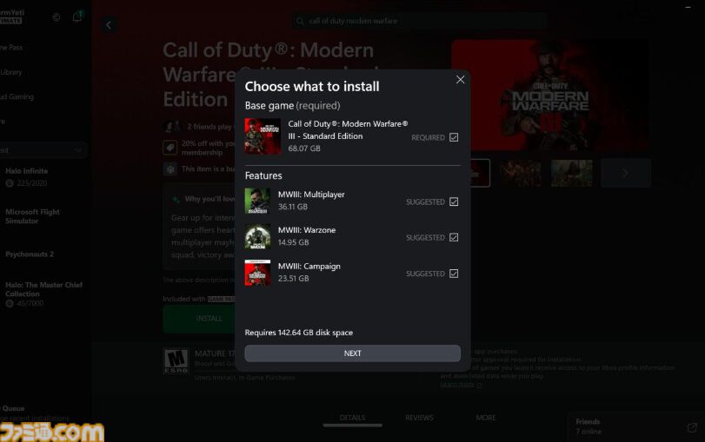Screen dimensions: 705x442
Task: Open Cloud Gaming in the sidebar
Action: 17,96
